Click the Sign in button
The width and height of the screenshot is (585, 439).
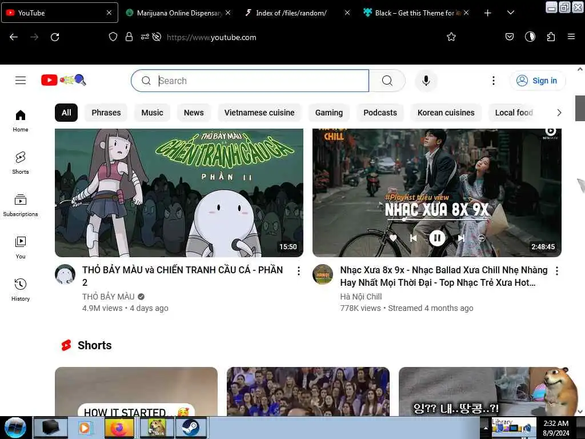click(x=537, y=81)
